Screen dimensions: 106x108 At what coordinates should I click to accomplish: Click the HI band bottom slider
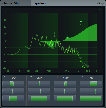[x=91, y=98]
